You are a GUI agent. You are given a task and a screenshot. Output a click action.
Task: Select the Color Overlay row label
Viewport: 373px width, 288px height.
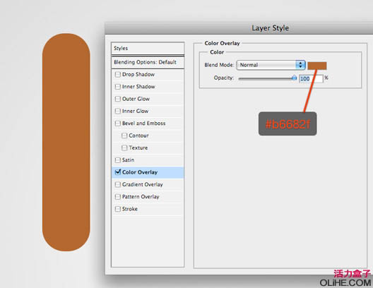[x=140, y=172]
